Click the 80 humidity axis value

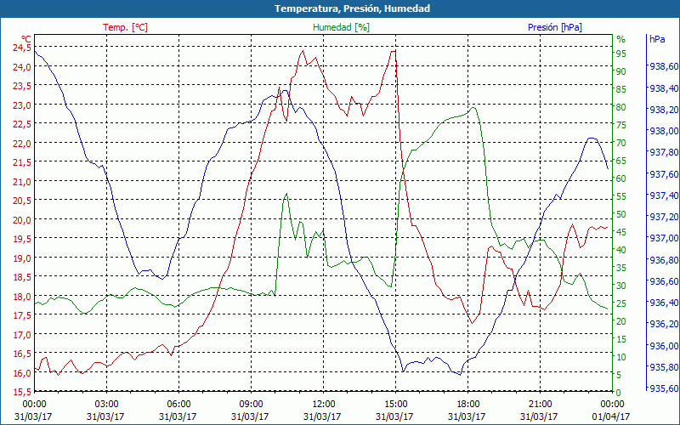pos(621,107)
